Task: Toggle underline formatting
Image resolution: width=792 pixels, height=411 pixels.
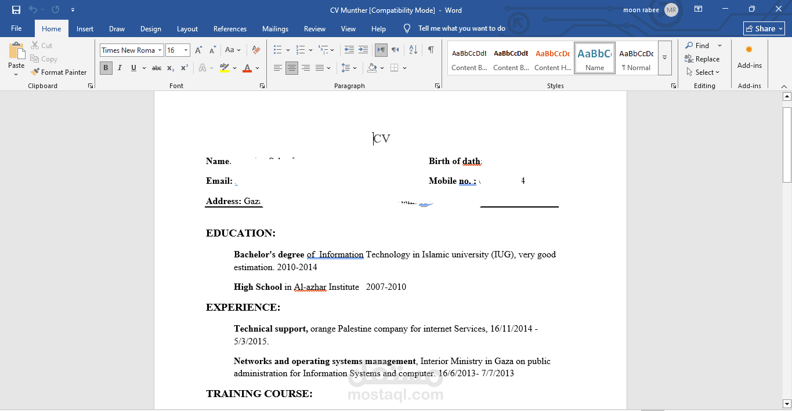Action: point(133,68)
